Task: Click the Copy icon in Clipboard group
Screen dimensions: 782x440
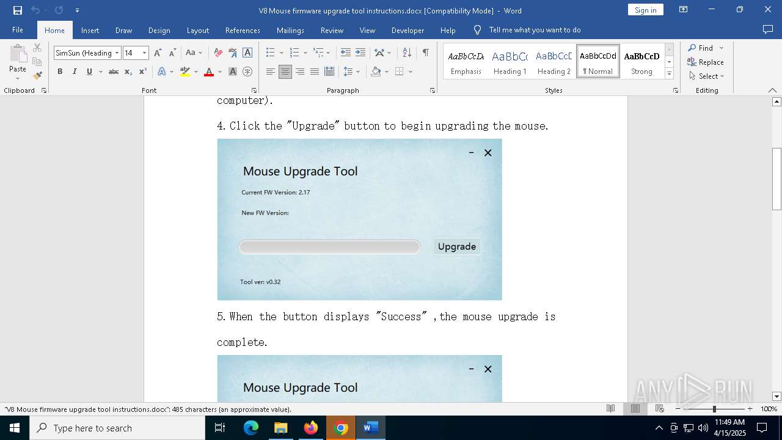Action: coord(37,62)
